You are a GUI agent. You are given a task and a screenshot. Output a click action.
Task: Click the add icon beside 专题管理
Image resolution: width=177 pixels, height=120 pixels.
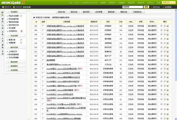21,43
